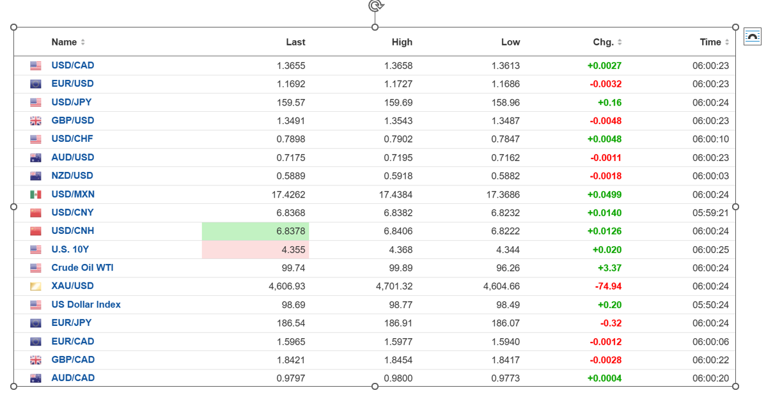Viewport: 766px width, 395px height.
Task: Click the EU flag next to EUR/JPY
Action: click(x=36, y=323)
